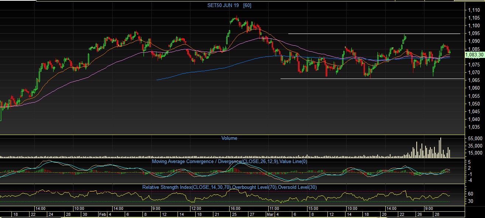Click the tallest volume bar near date 28
Image resolution: width=485 pixels, height=218 pixels.
tap(440, 148)
